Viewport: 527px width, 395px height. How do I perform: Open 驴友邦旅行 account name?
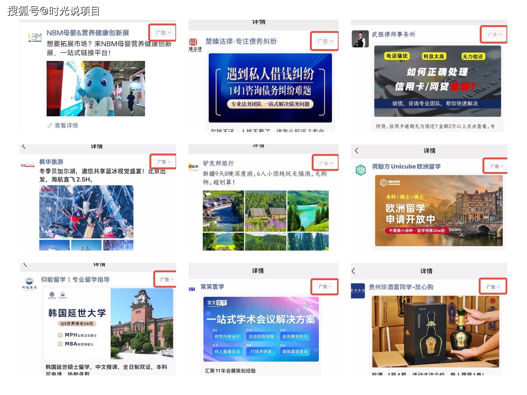point(218,163)
